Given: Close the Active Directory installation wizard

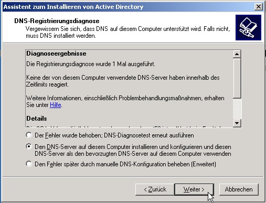Looking at the screenshot, I should click(259, 7).
